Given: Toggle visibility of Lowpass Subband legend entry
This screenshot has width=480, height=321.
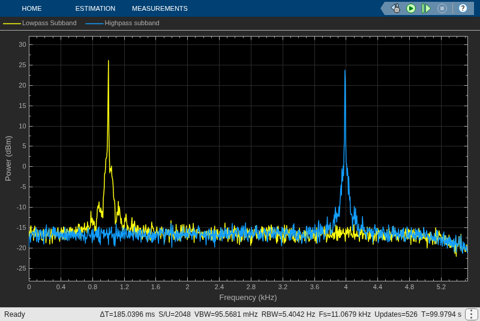Looking at the screenshot, I should (x=49, y=23).
